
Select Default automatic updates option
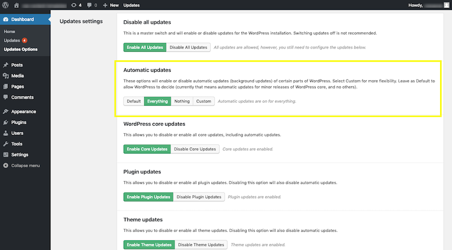(x=134, y=102)
